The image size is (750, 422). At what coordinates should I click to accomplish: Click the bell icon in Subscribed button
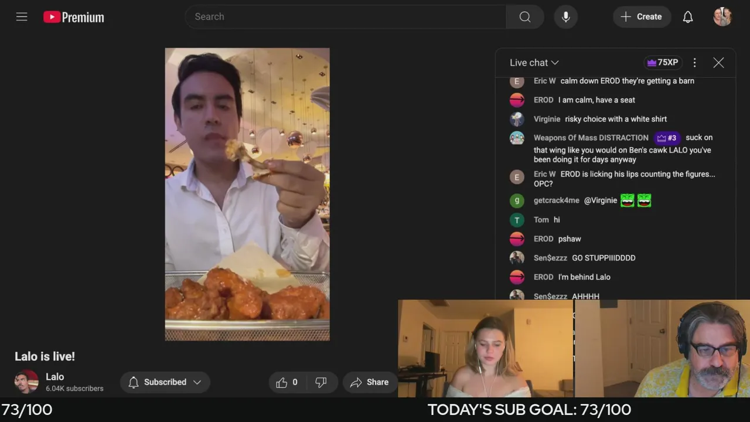[x=134, y=382]
